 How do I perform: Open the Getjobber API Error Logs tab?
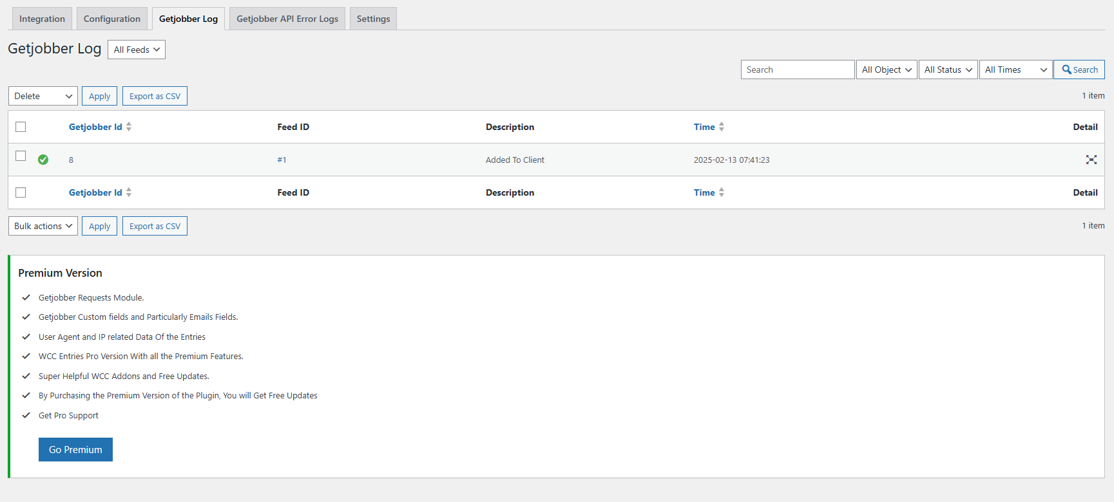pos(287,19)
